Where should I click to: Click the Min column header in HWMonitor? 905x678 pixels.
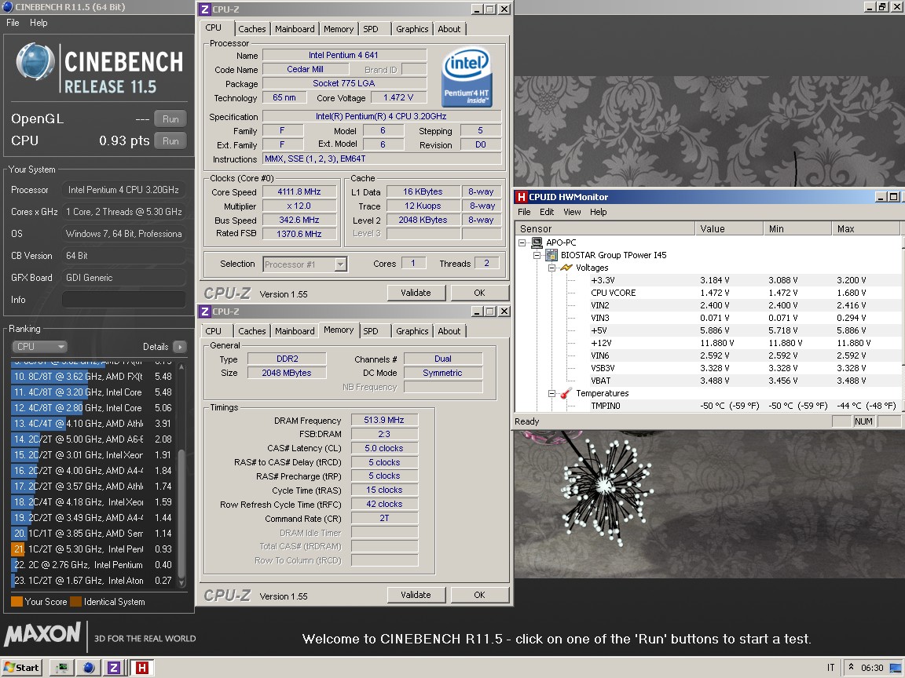(797, 229)
